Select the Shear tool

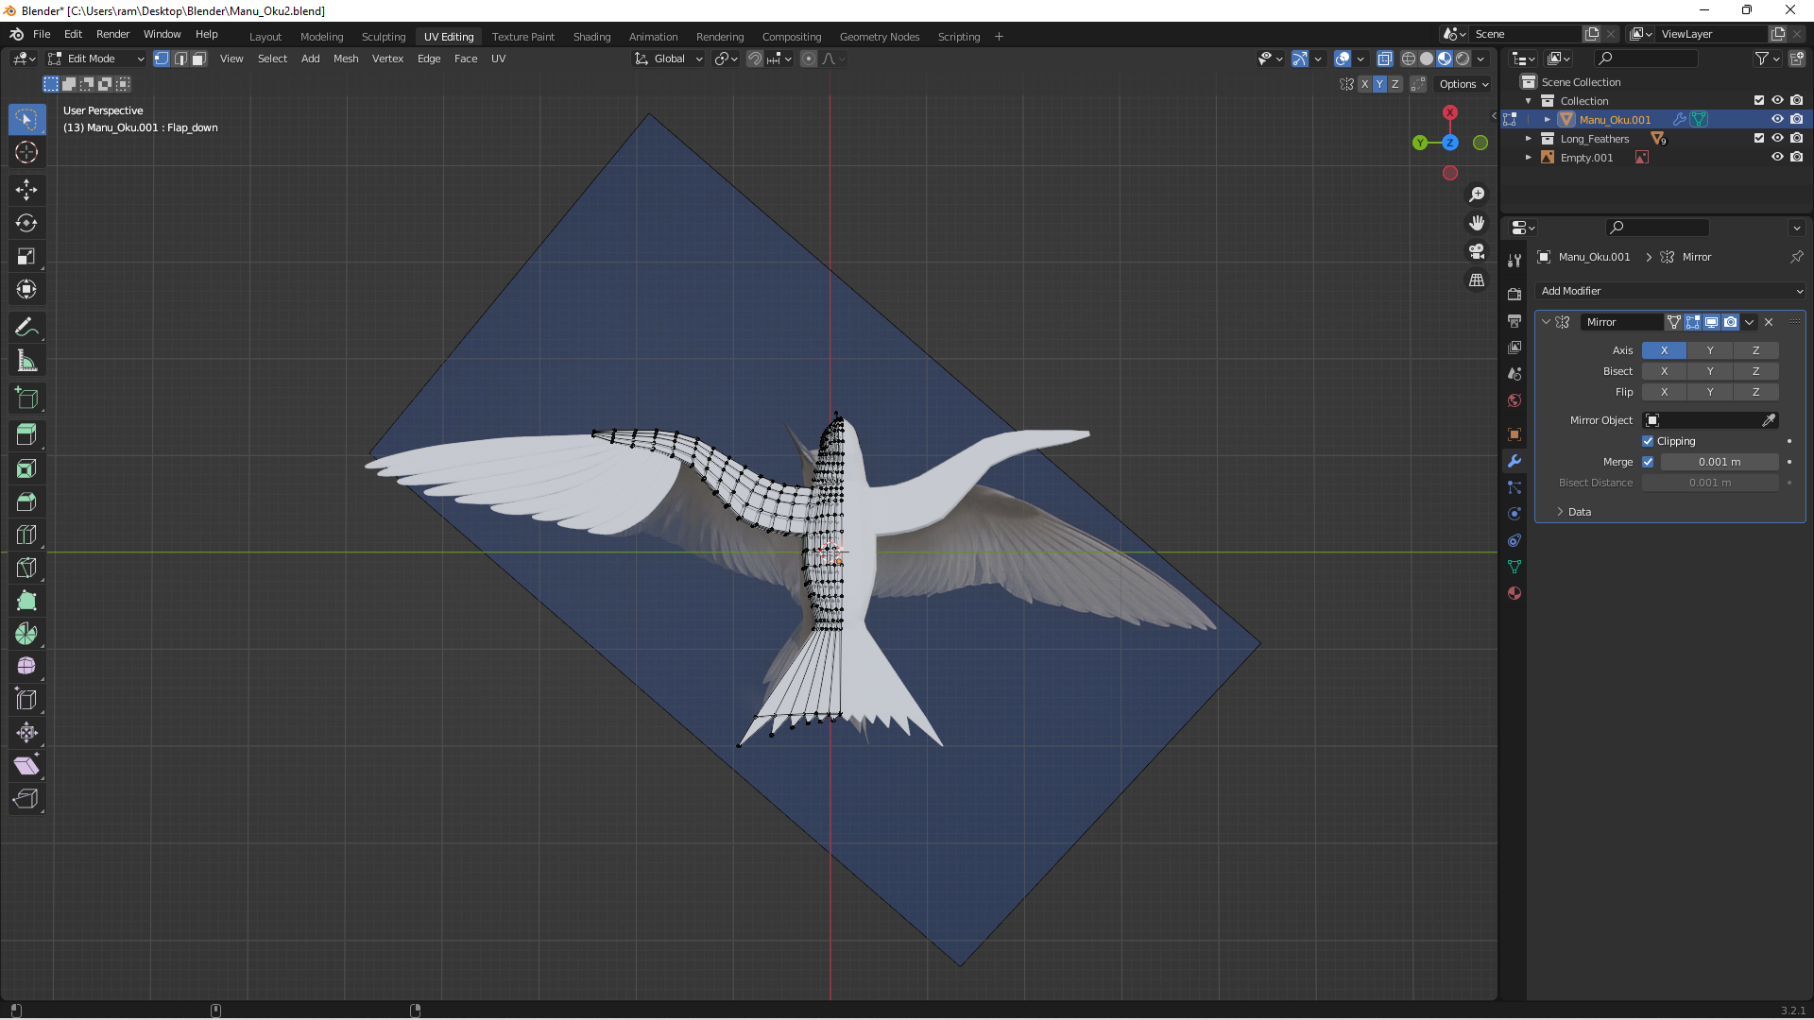click(x=26, y=766)
